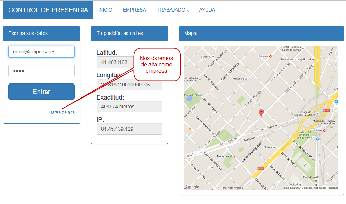The height and width of the screenshot is (204, 346).
Task: Click the Encants metro station icon
Action: tap(271, 56)
